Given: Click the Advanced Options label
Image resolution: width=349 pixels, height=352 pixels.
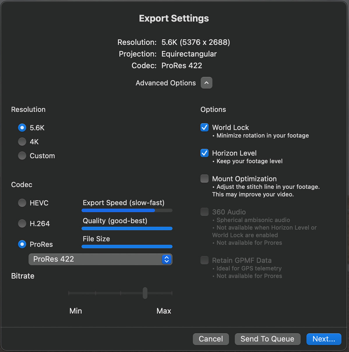Looking at the screenshot, I should pos(165,83).
